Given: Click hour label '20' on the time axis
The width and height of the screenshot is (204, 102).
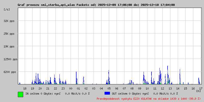Looking at the screenshot, I should coord(40,88).
